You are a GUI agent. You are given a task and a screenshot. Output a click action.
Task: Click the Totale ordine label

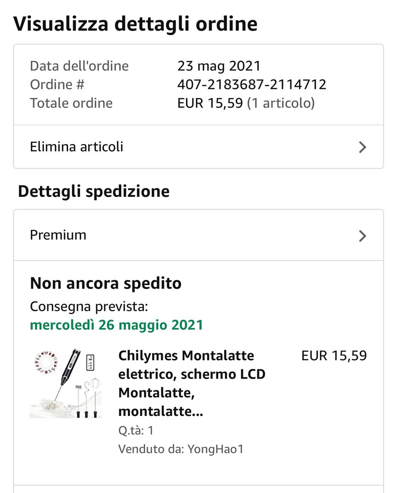click(x=71, y=103)
